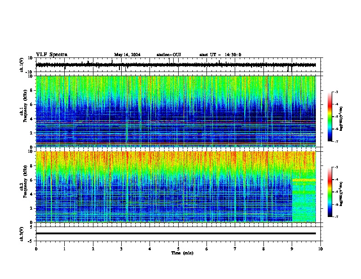The width and height of the screenshot is (361, 279).
Task: Click the "8" kHz tick on ch.1 spectrogram
Action: click(32, 90)
